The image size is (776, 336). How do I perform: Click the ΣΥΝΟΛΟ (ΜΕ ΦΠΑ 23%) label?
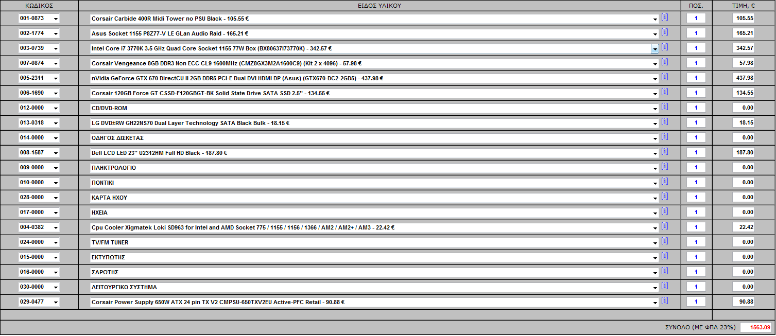pos(701,327)
